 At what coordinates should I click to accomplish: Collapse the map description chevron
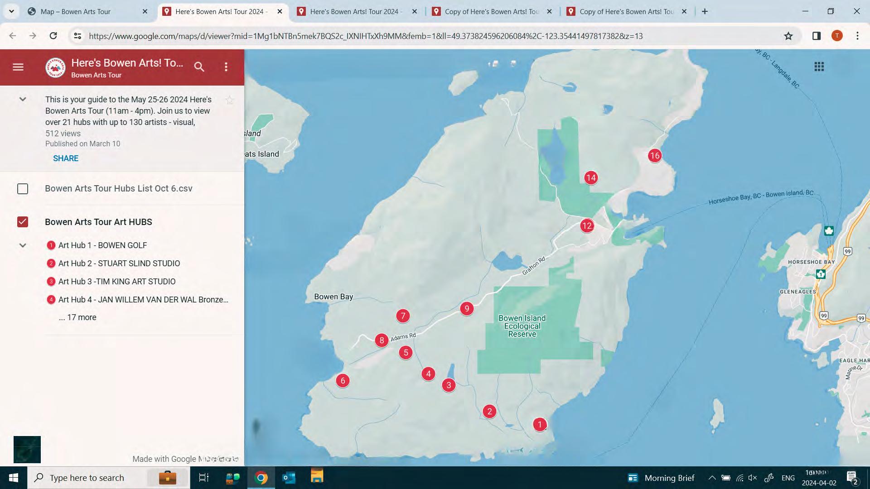[23, 99]
